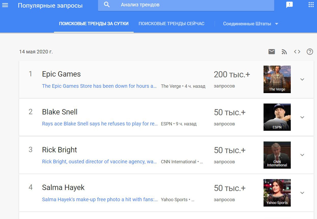
Task: Expand the Rick Bright trend row
Action: click(302, 155)
